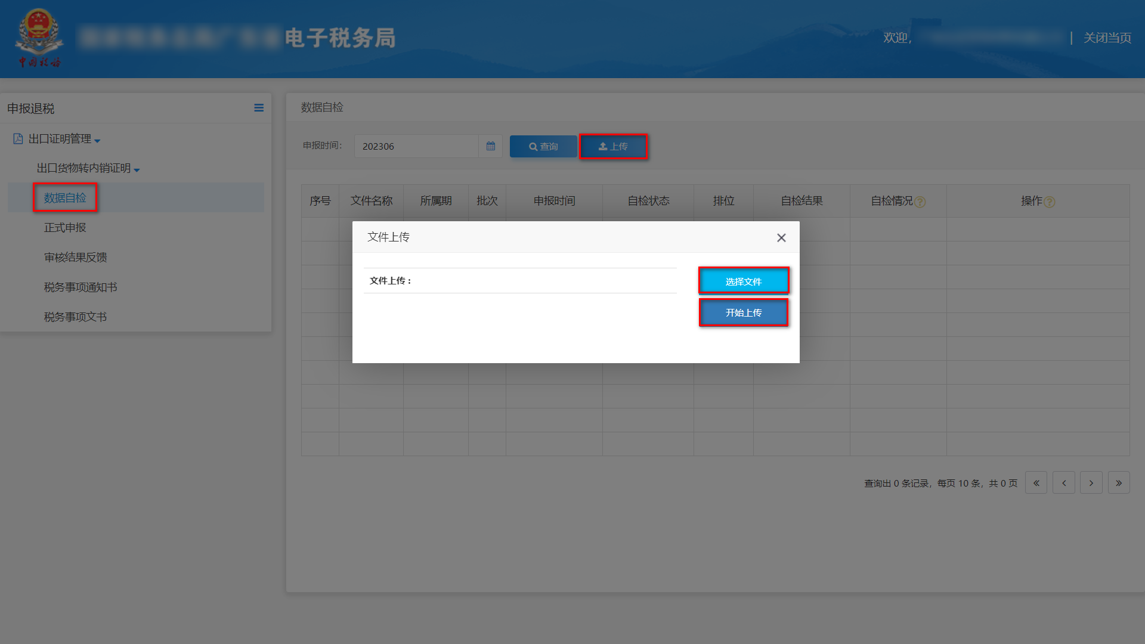This screenshot has height=644, width=1145.
Task: Click the 上传 upload button
Action: 613,146
